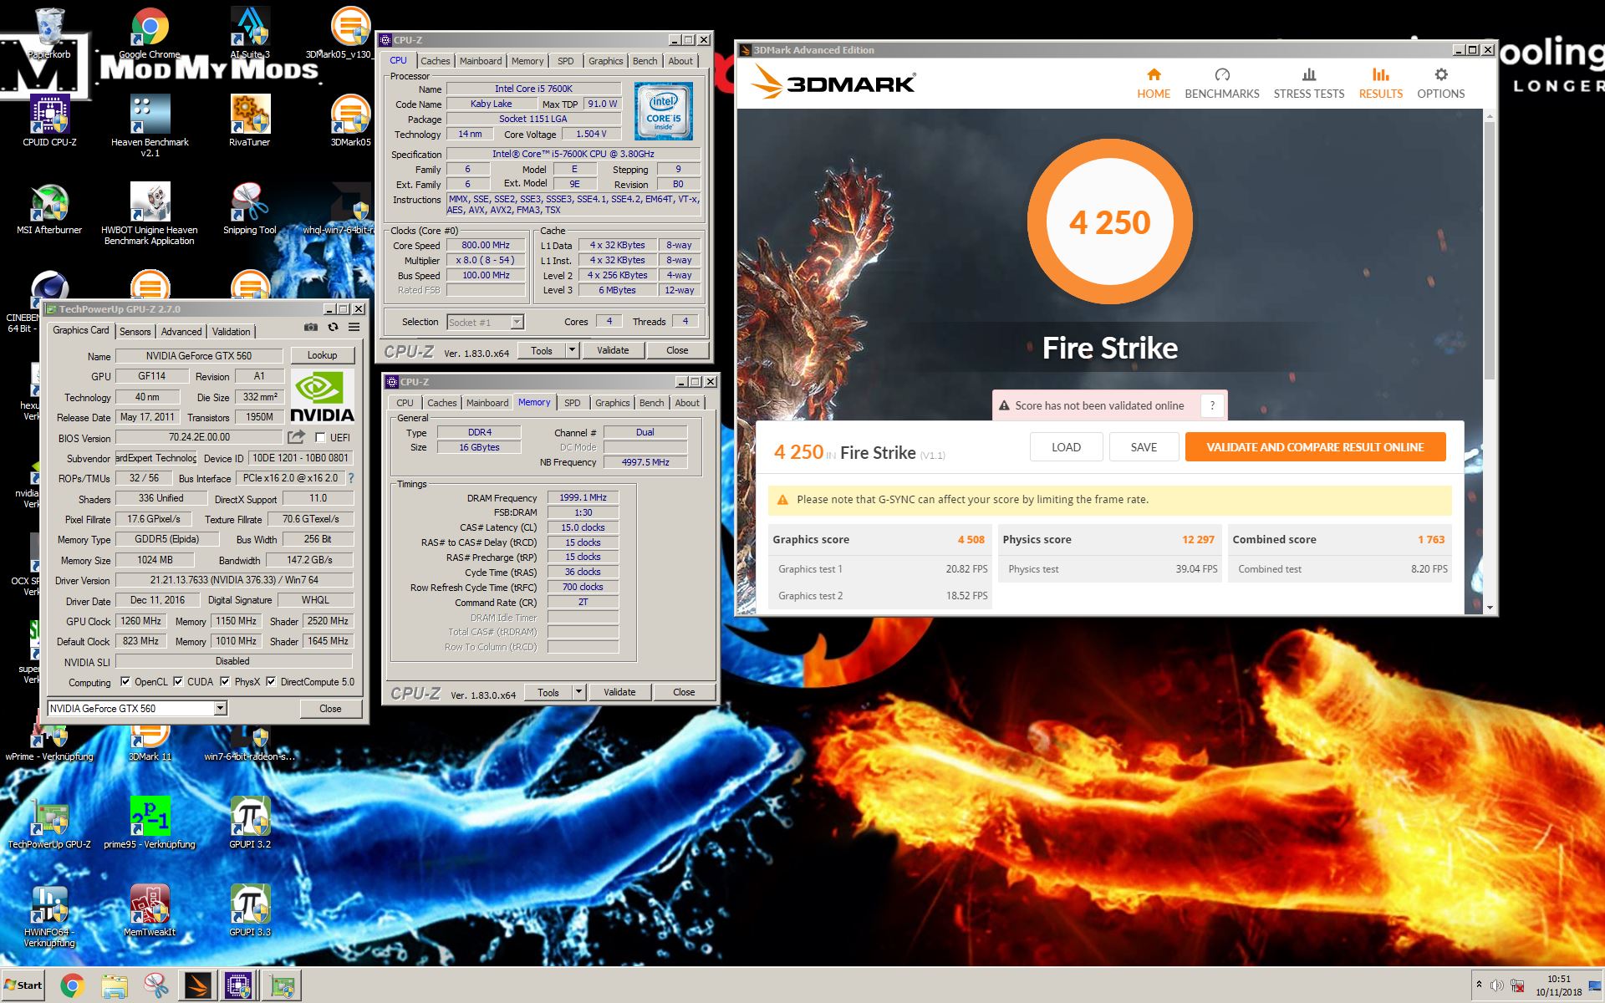Click the Graphics score value 4 508
This screenshot has height=1003, width=1605.
click(971, 539)
